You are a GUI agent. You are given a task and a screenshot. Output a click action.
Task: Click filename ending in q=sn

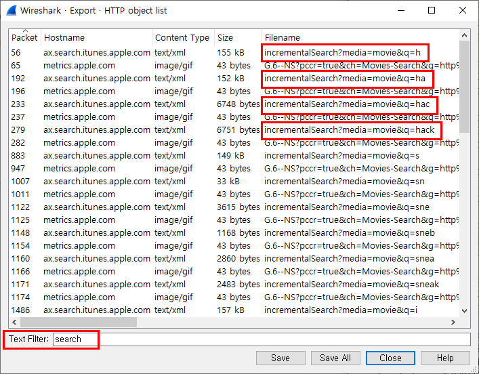[x=344, y=181]
